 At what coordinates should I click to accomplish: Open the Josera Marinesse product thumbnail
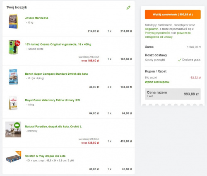coord(13,21)
